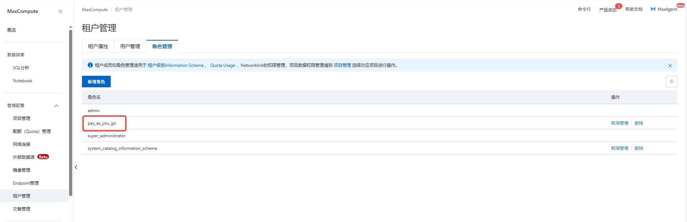Open 权限管理 for pay_as_you_go role
The width and height of the screenshot is (687, 222).
(619, 123)
